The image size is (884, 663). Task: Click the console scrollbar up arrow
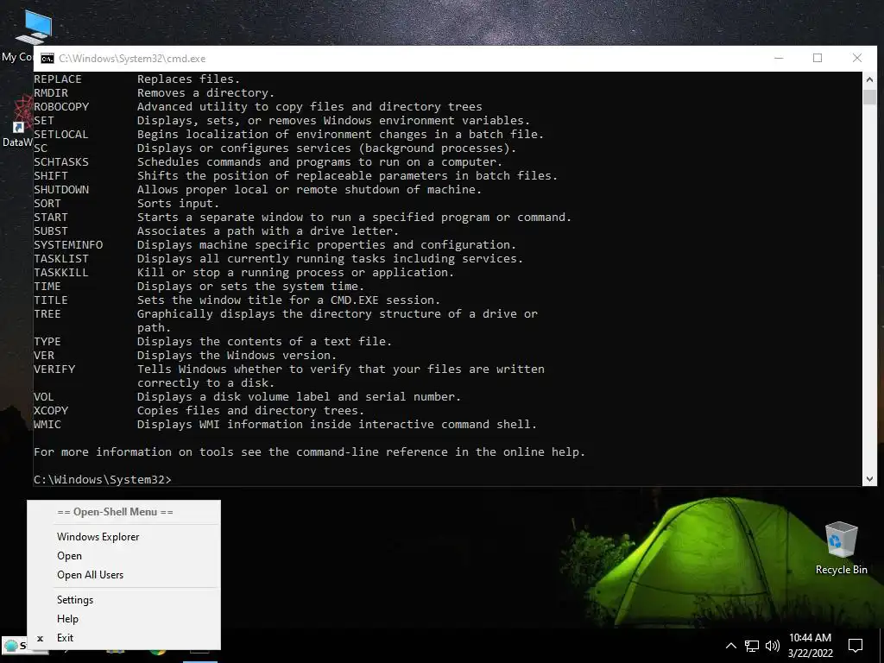click(x=869, y=79)
